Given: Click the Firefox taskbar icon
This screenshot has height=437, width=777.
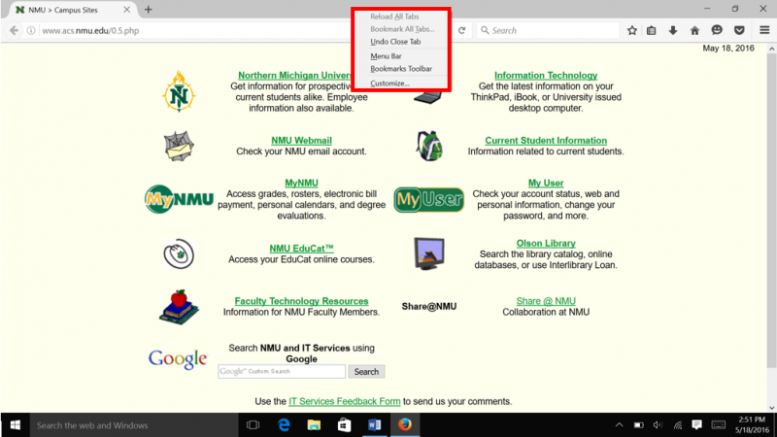Looking at the screenshot, I should 405,425.
